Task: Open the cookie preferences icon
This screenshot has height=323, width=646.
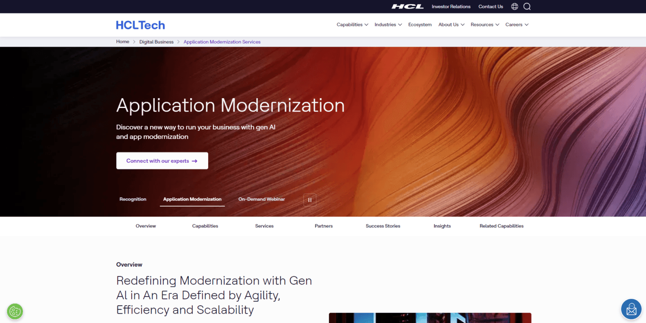Action: pyautogui.click(x=15, y=311)
